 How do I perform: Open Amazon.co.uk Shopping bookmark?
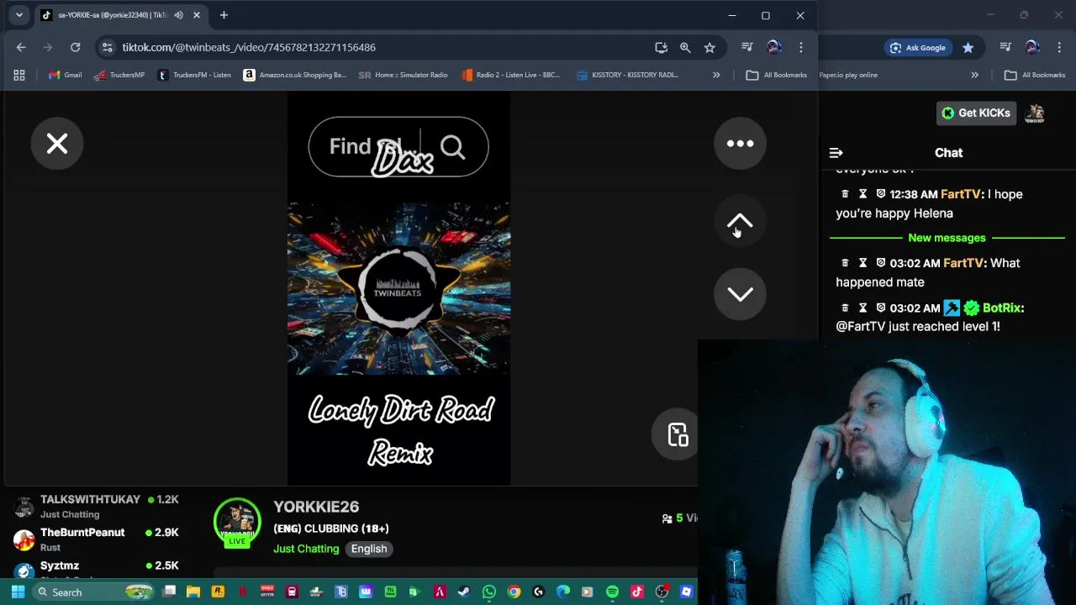[x=294, y=75]
